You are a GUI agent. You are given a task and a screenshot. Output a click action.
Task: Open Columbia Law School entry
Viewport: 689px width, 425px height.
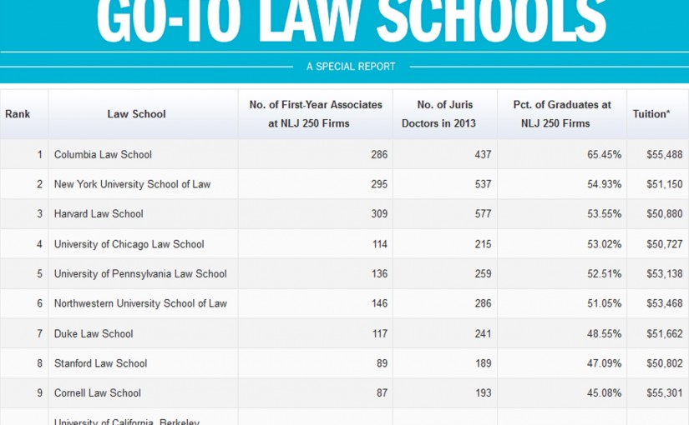[103, 155]
